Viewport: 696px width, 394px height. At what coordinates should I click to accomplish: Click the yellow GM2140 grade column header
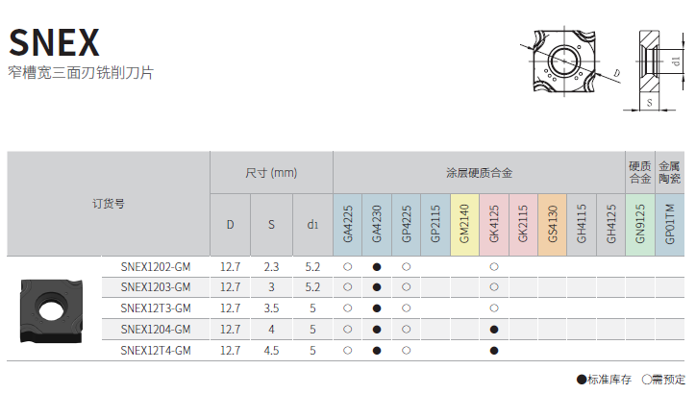[464, 225]
